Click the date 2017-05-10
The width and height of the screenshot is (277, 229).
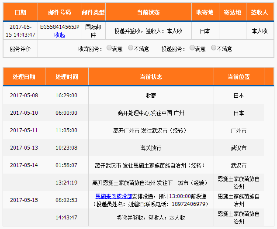tap(24, 113)
